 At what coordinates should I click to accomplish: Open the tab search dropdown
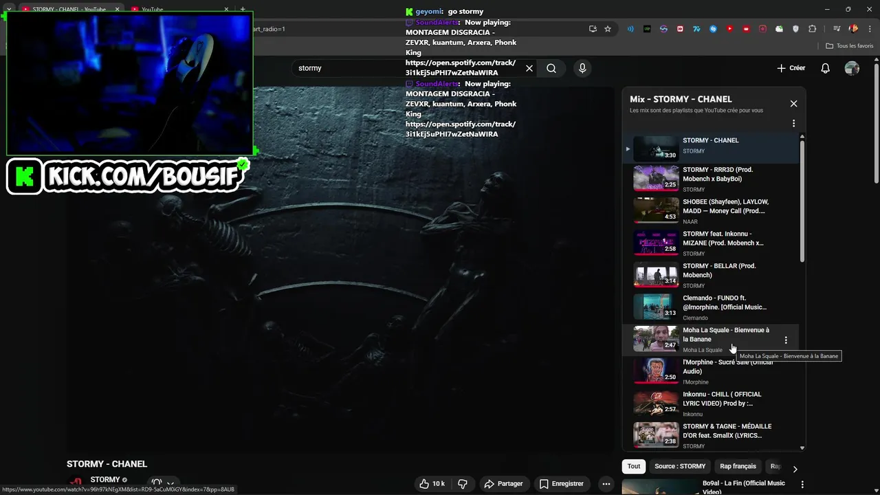click(8, 10)
